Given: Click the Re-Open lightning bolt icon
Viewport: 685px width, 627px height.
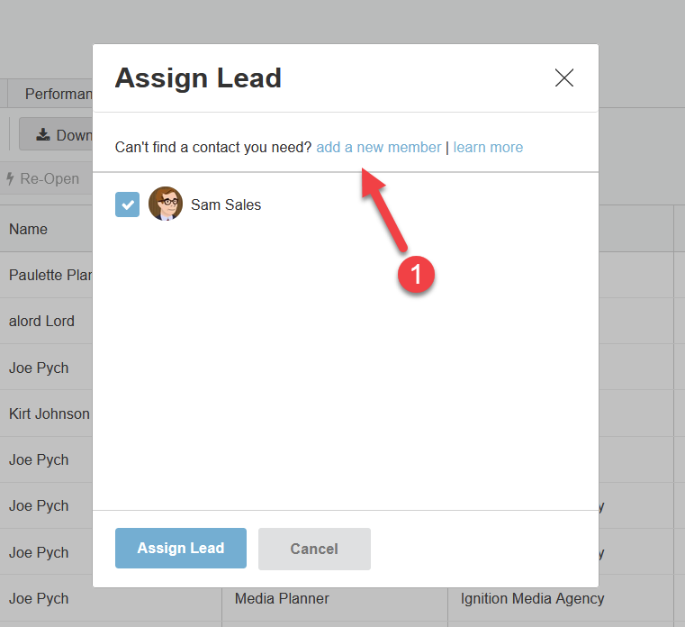Looking at the screenshot, I should pos(10,178).
